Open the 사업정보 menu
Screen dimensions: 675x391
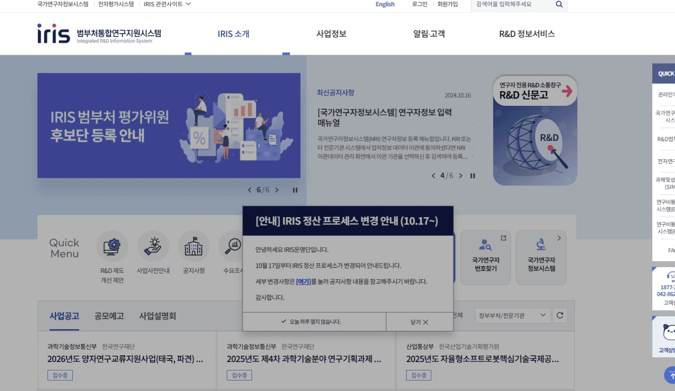pyautogui.click(x=331, y=34)
